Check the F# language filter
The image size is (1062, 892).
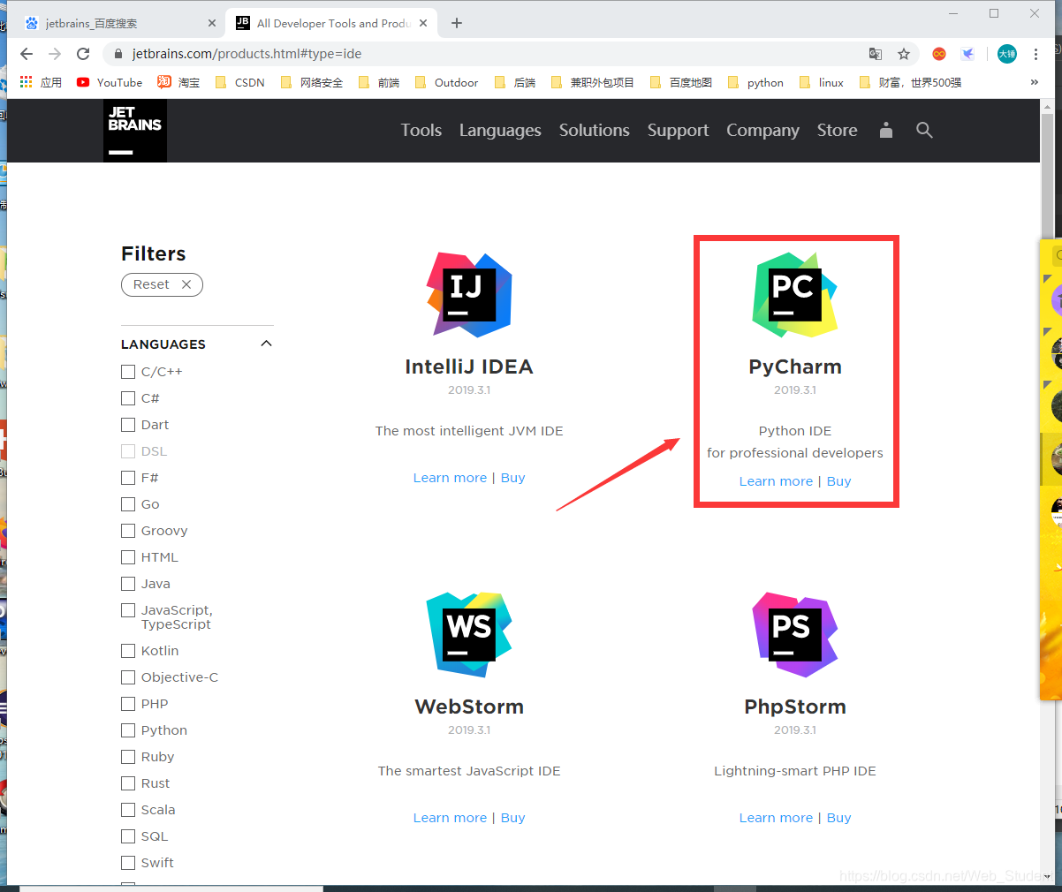pyautogui.click(x=128, y=478)
